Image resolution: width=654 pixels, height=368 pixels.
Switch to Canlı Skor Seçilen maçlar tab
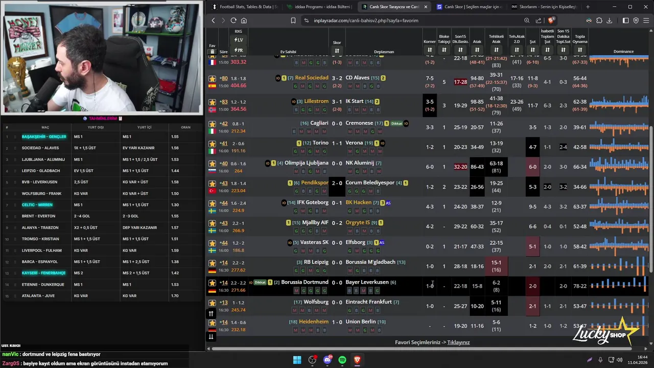(x=470, y=7)
